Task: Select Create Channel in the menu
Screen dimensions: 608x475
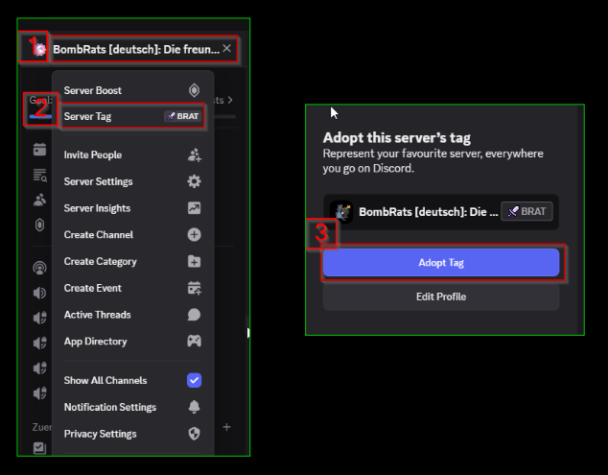Action: coord(132,235)
